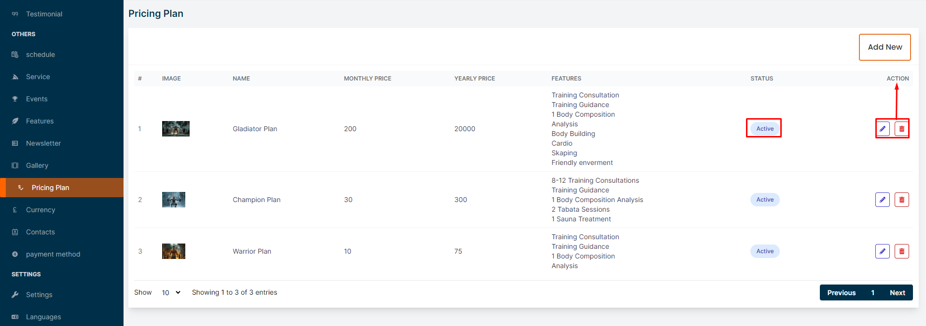Open the Gallery menu item
Image resolution: width=926 pixels, height=326 pixels.
point(37,165)
